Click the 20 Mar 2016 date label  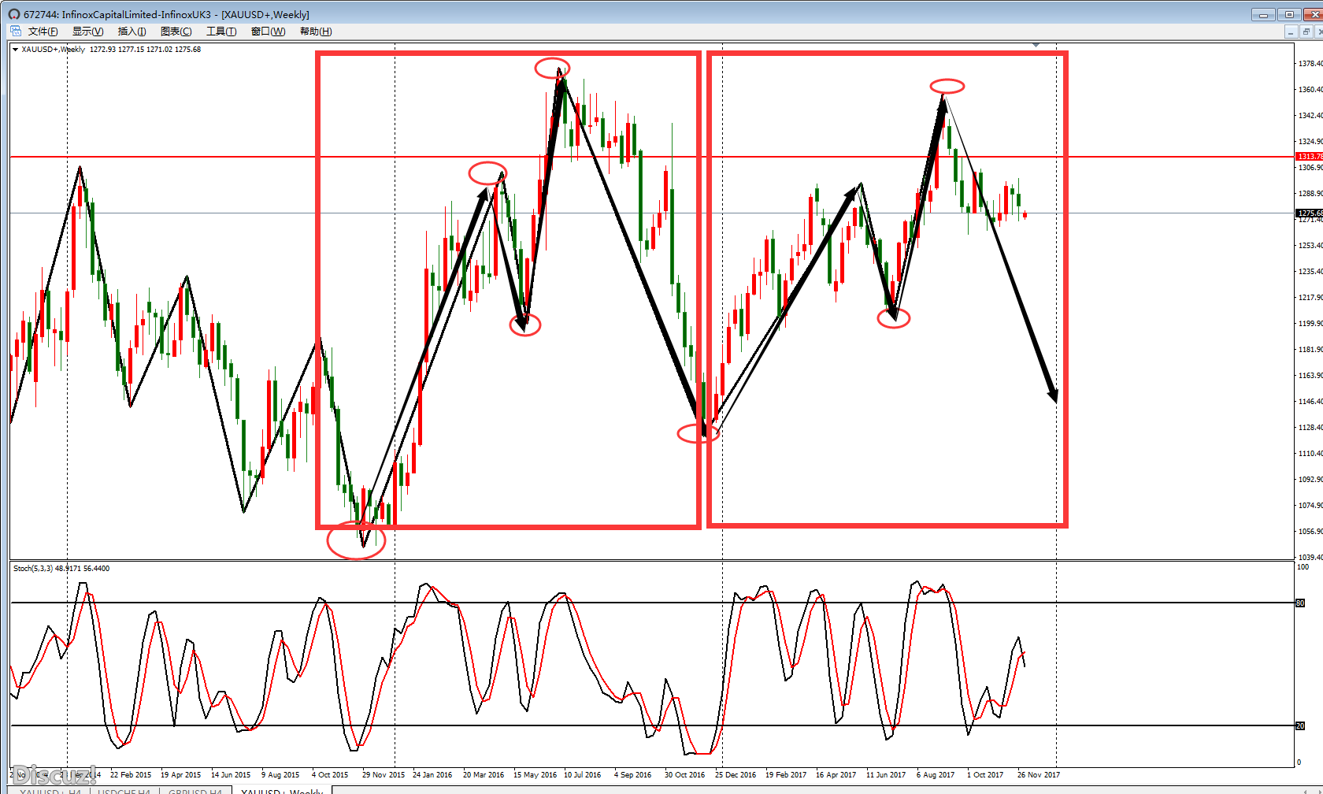[x=484, y=775]
